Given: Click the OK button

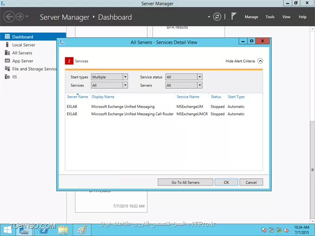Looking at the screenshot, I should click(226, 182).
